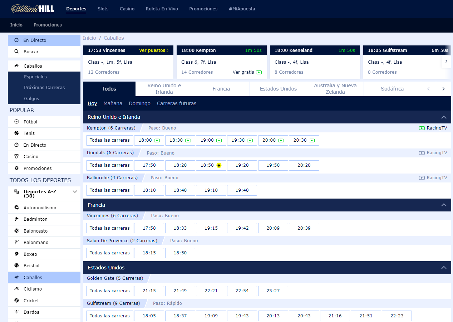Screen dimensions: 453x322
Task: Click the green RacingTV icon in the Kempton row
Action: tap(422, 128)
